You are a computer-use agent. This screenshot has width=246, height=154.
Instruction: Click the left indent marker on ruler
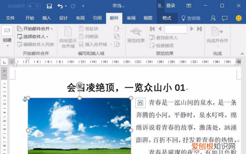click(x=15, y=65)
